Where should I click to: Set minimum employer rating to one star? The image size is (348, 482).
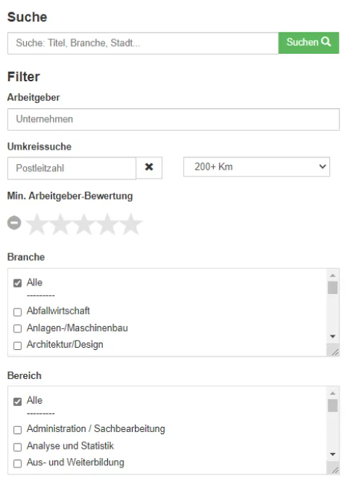click(37, 224)
